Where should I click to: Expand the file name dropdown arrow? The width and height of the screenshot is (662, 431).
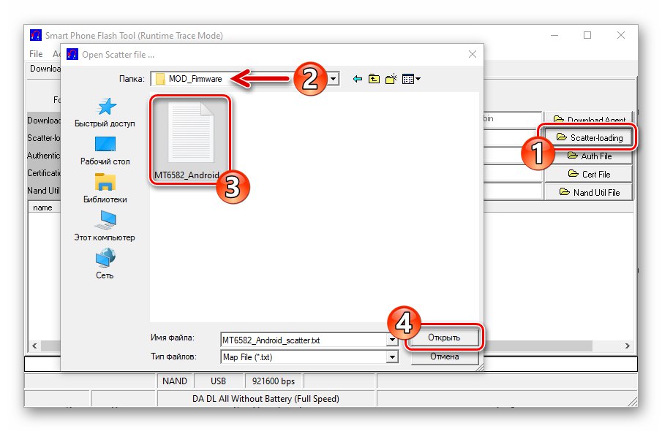392,340
